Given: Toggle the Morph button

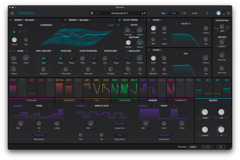Looking at the screenshot, I should click(111, 25).
